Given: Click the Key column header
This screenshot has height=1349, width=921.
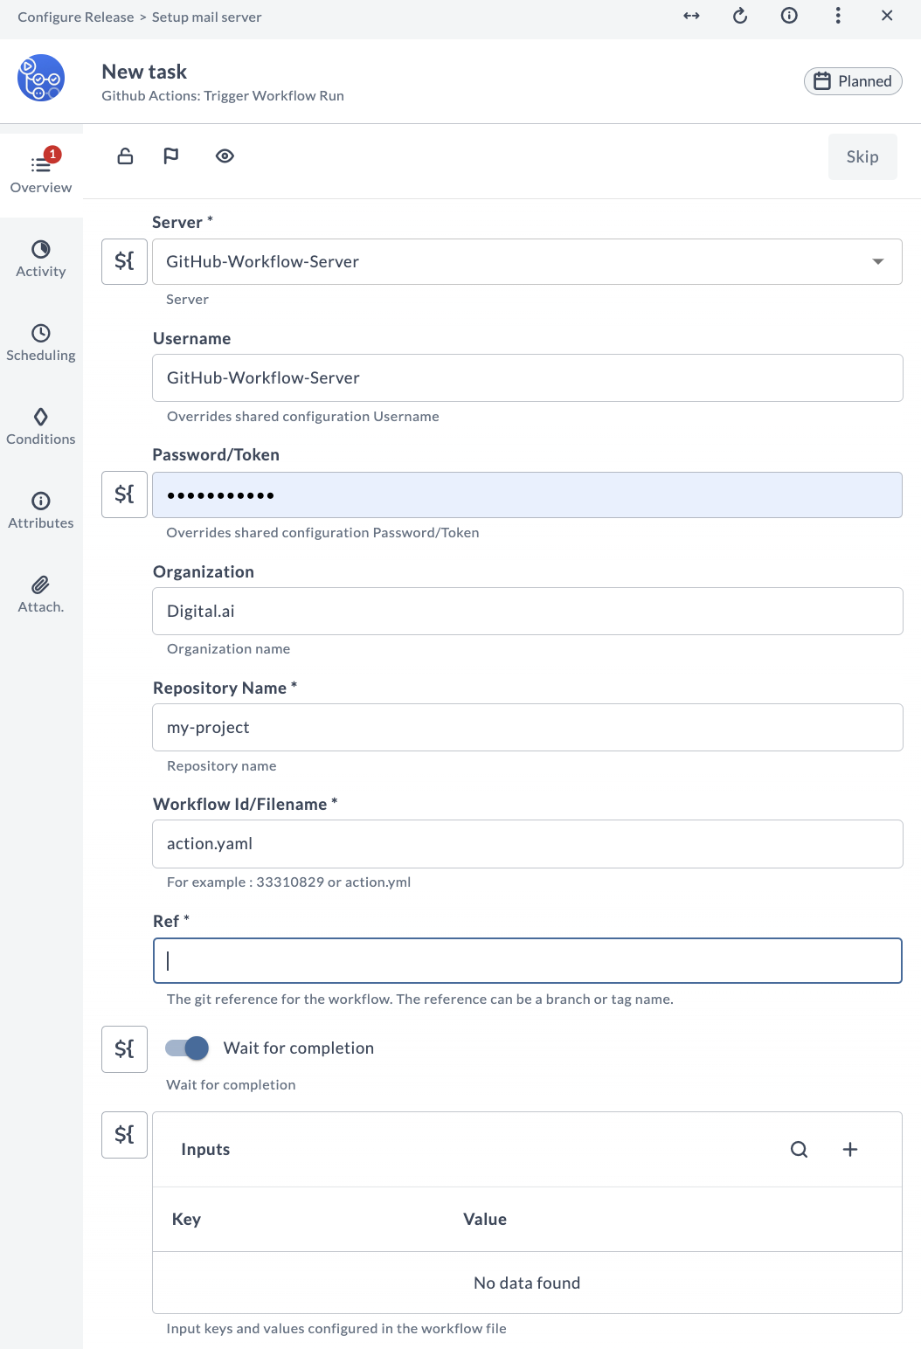Looking at the screenshot, I should 186,1219.
